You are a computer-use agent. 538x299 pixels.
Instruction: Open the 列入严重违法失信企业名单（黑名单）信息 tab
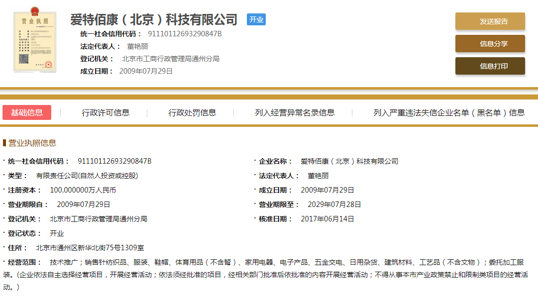[449, 112]
